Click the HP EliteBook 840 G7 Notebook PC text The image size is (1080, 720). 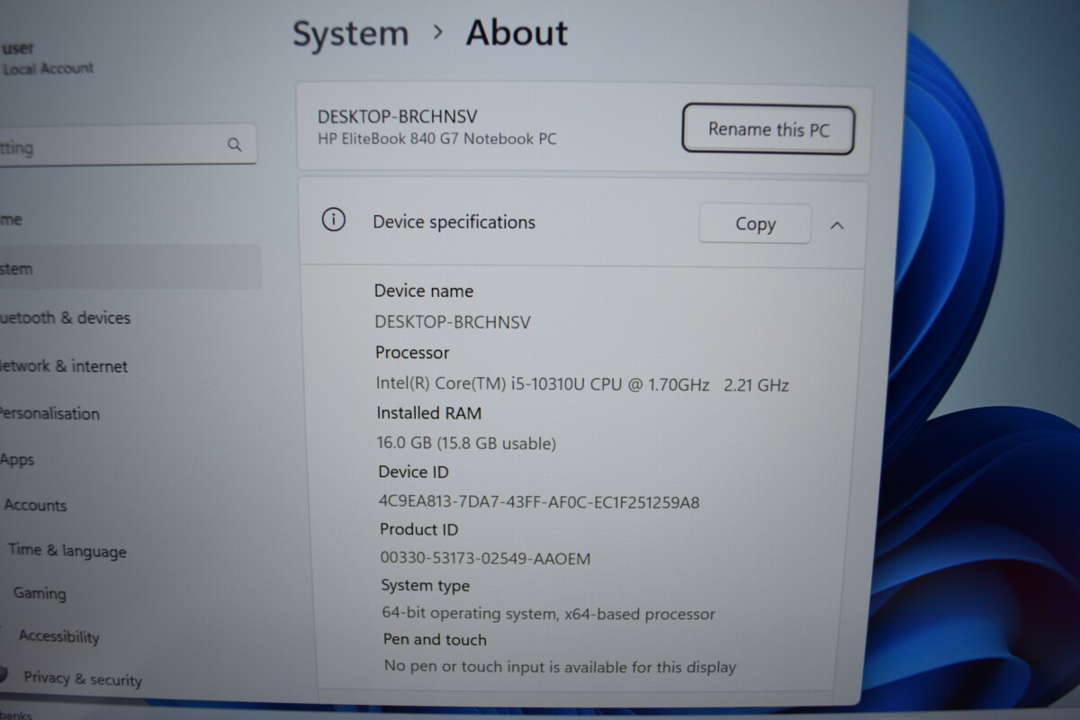(x=437, y=139)
